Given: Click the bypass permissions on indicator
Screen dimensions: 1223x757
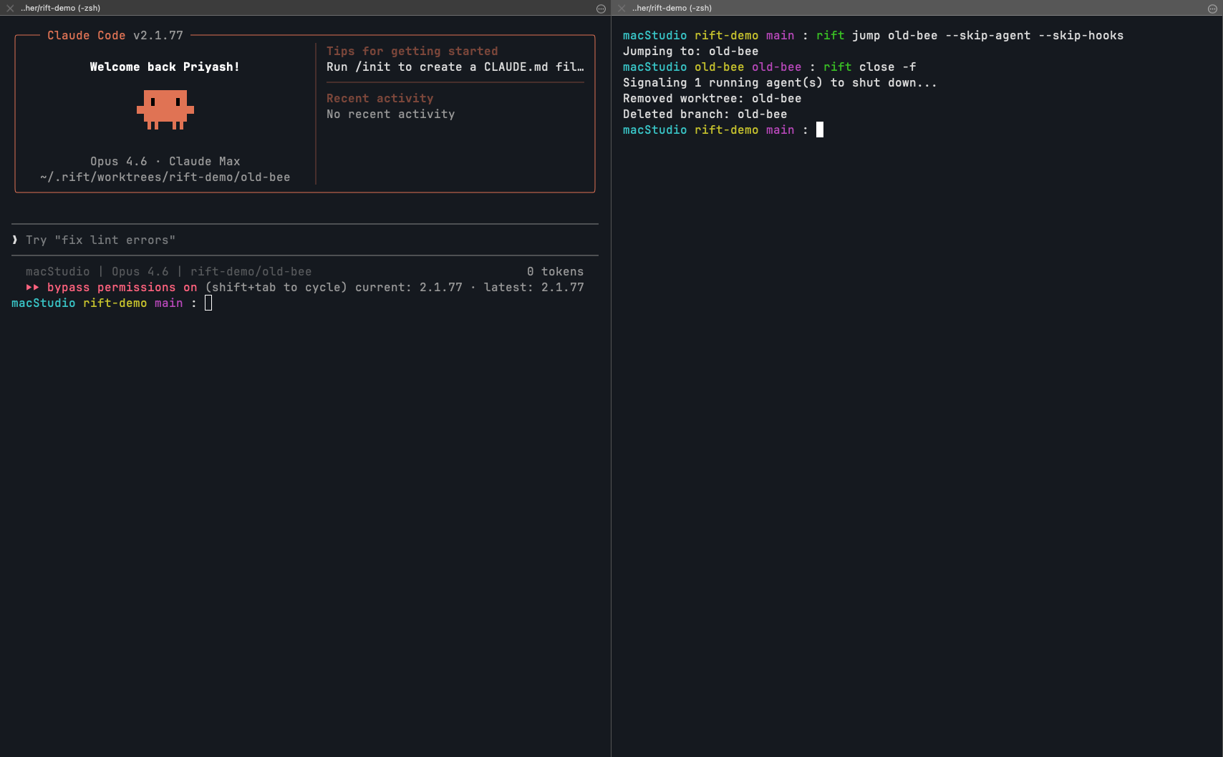Looking at the screenshot, I should click(x=122, y=287).
